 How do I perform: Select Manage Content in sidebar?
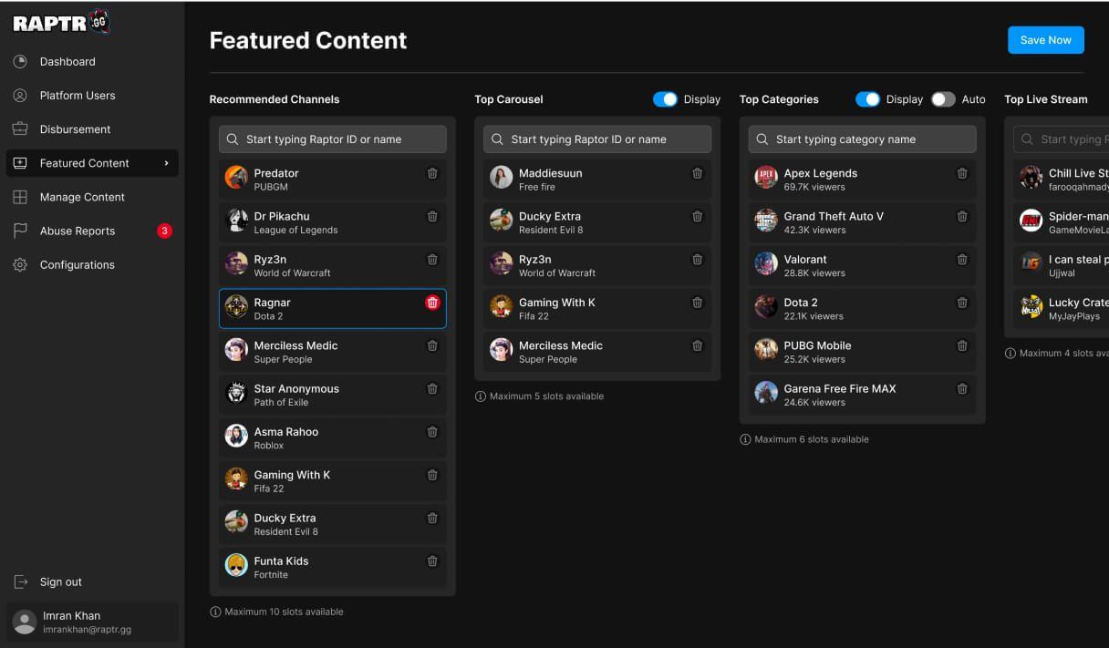91,197
